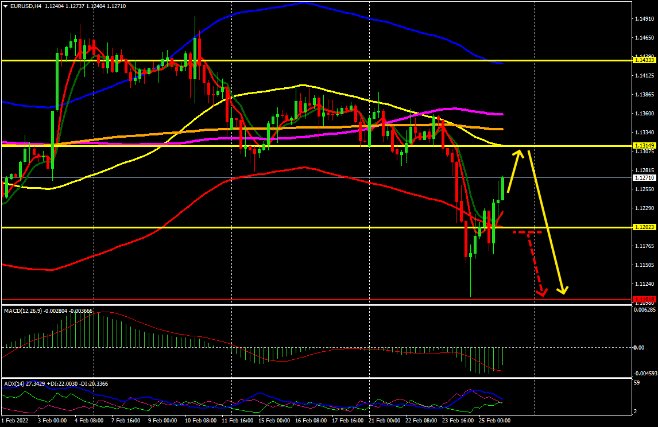658x427 pixels.
Task: Click the yellow 1.14333 price level tag
Action: click(644, 60)
